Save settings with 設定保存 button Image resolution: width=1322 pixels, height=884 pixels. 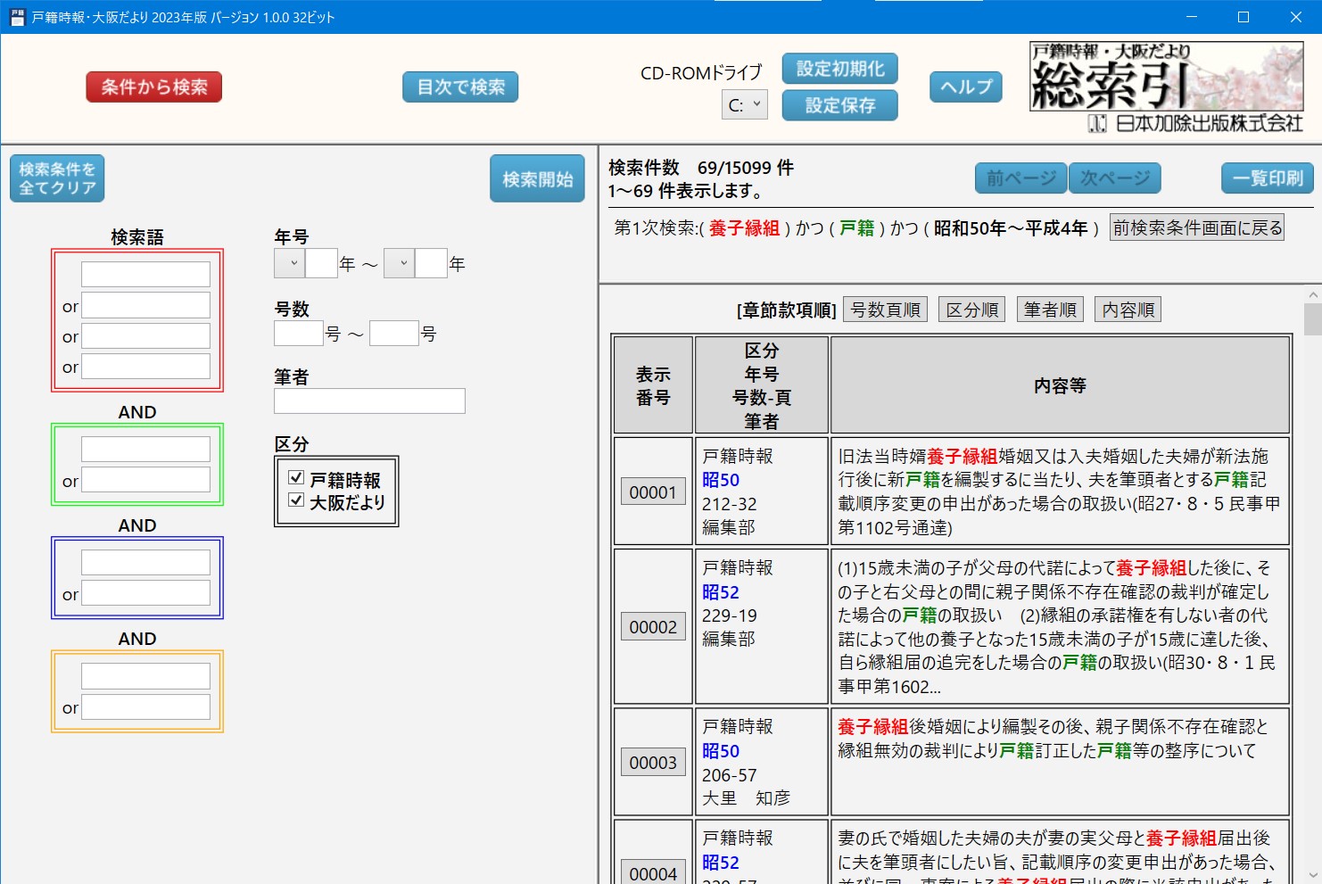pos(839,105)
